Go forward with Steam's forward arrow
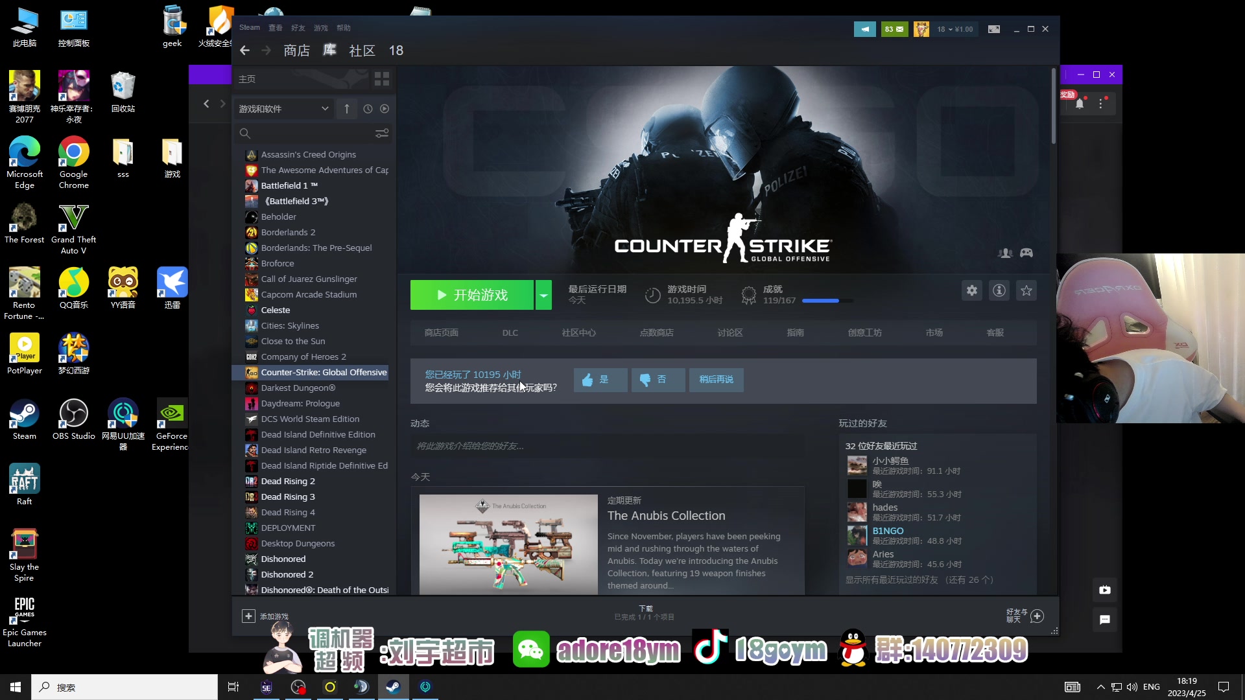The width and height of the screenshot is (1245, 700). [x=266, y=51]
